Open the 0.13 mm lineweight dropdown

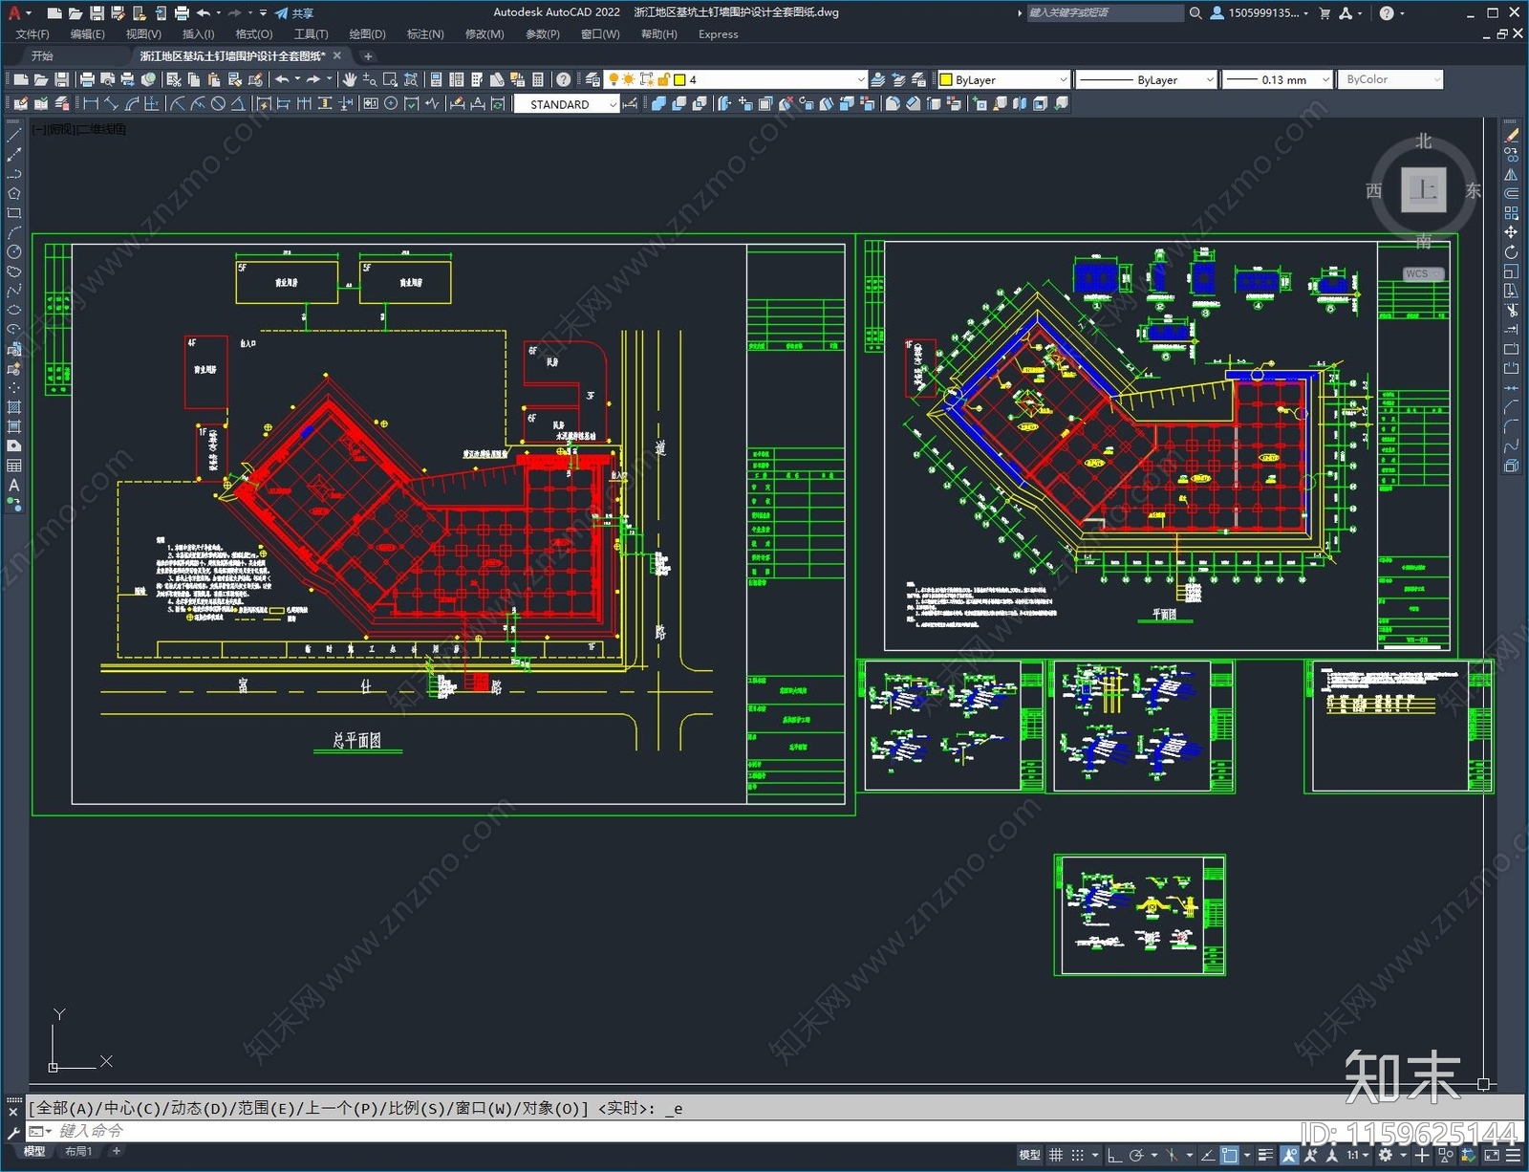[x=1277, y=79]
